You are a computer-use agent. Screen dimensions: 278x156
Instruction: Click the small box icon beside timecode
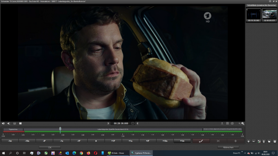click(133, 123)
